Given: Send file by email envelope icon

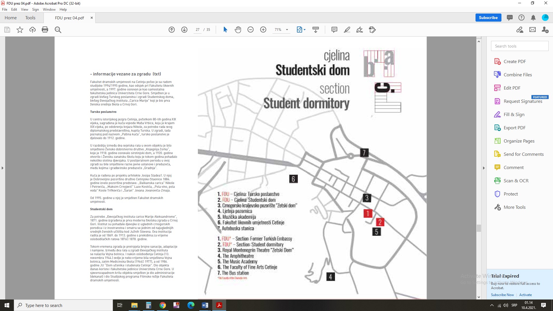Looking at the screenshot, I should [x=533, y=30].
